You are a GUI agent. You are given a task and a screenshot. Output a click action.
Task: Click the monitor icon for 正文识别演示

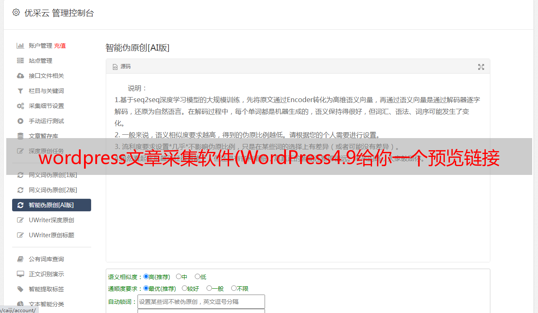click(20, 274)
